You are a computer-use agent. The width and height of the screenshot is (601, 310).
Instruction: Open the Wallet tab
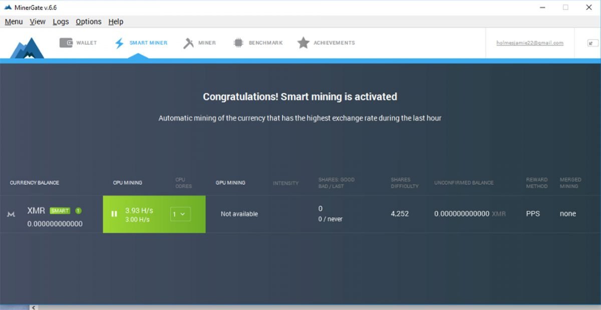[78, 43]
